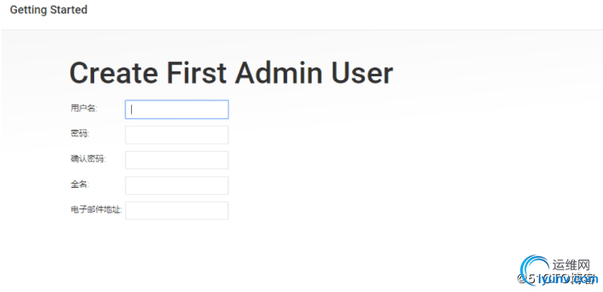Screen dimensions: 603x292
Task: Click the 全名 label text
Action: (x=80, y=185)
